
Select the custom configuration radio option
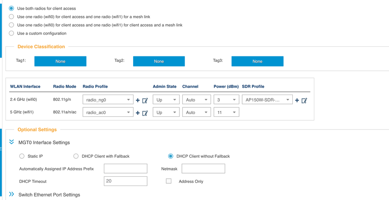12,33
